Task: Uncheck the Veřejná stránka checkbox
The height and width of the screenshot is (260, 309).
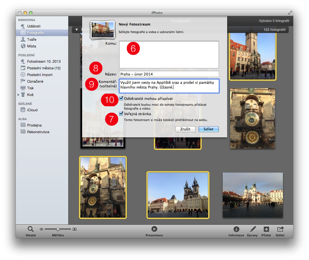Action: 121,114
